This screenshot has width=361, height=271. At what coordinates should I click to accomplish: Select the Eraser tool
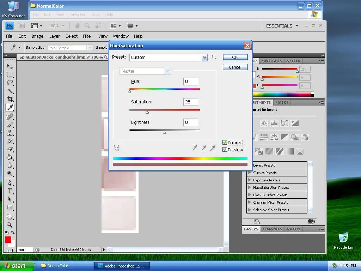pyautogui.click(x=10, y=149)
